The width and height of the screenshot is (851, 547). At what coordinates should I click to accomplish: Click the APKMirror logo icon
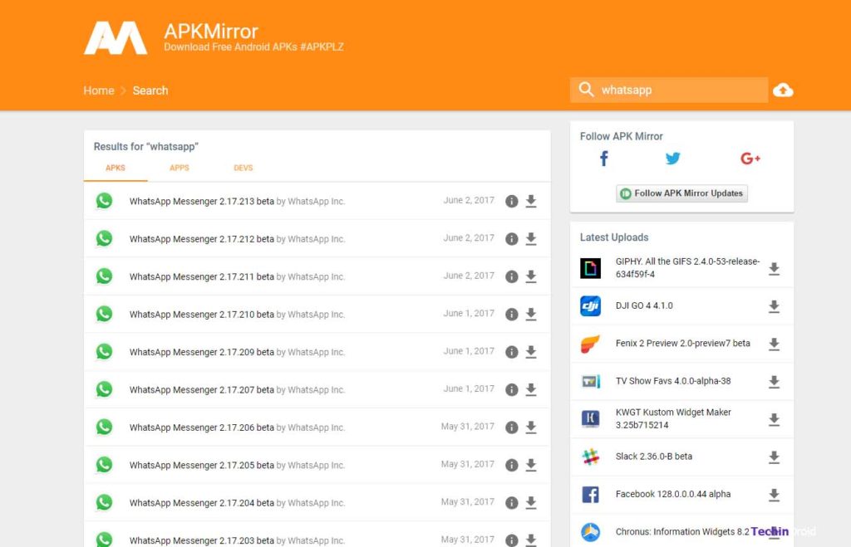[x=115, y=38]
